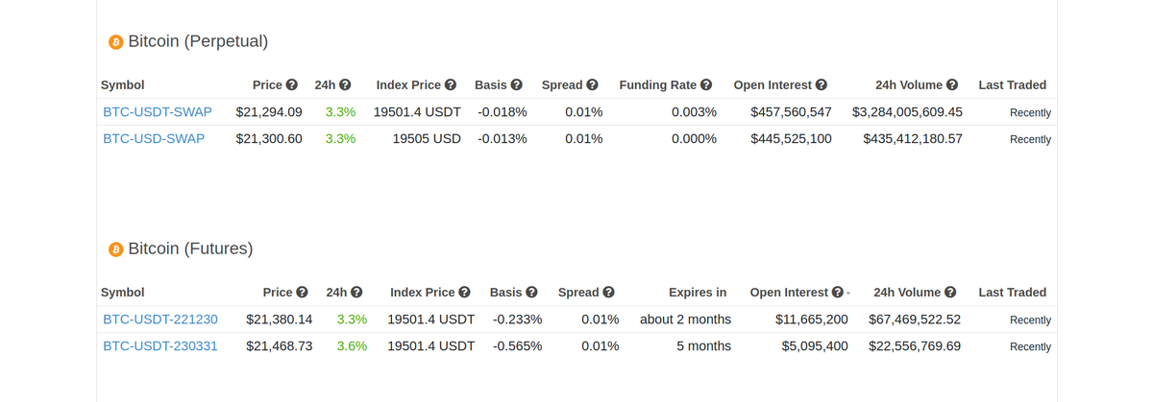Click the help icon beside Funding Rate
The image size is (1153, 402).
[x=706, y=85]
